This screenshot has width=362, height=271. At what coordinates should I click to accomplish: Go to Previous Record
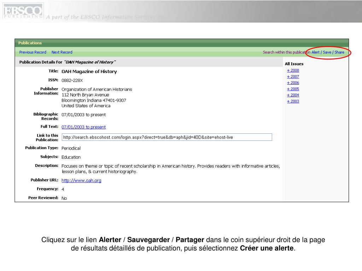click(x=33, y=52)
